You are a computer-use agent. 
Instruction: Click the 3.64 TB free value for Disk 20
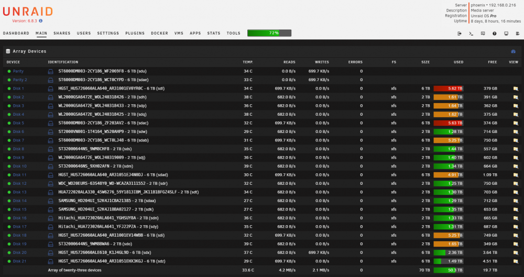pos(490,252)
